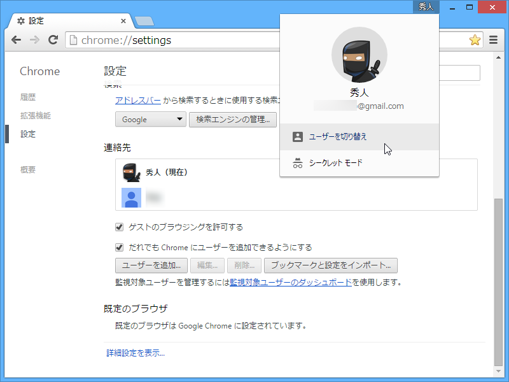Click the incognito spy icon
Screen dimensions: 509x382
(298, 163)
